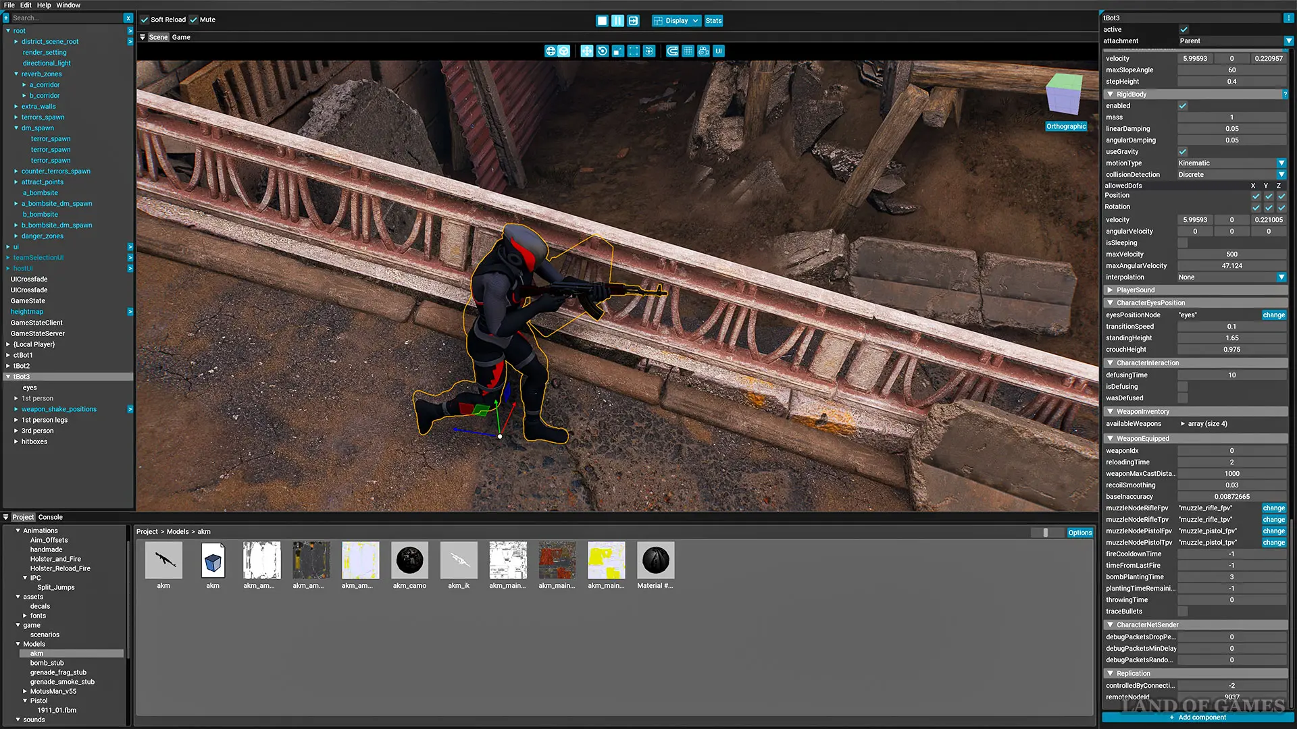Click the Add component button
1297x729 pixels.
click(x=1197, y=718)
